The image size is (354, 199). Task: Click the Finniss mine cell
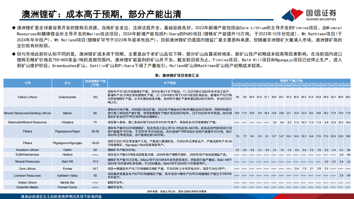point(67,169)
